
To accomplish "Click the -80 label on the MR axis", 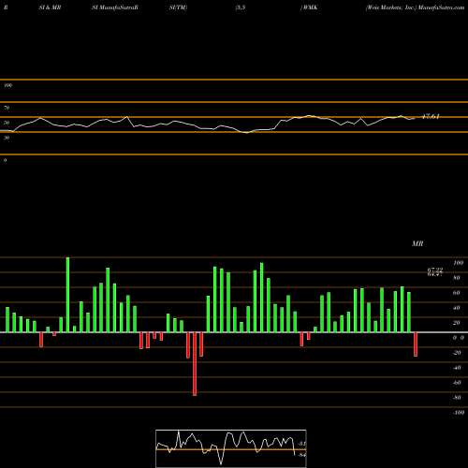I will coord(457,398).
